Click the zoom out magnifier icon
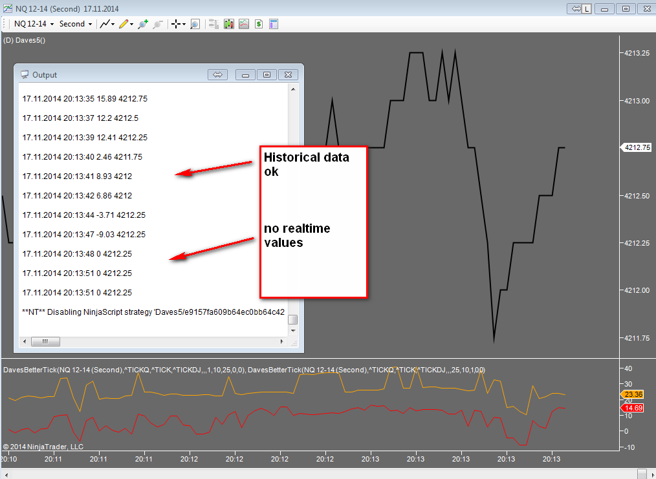The image size is (656, 479). (x=157, y=25)
